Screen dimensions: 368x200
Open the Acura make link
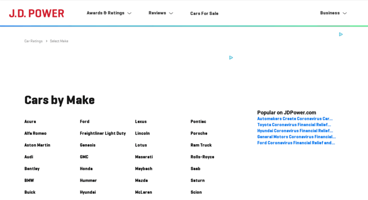[30, 122]
